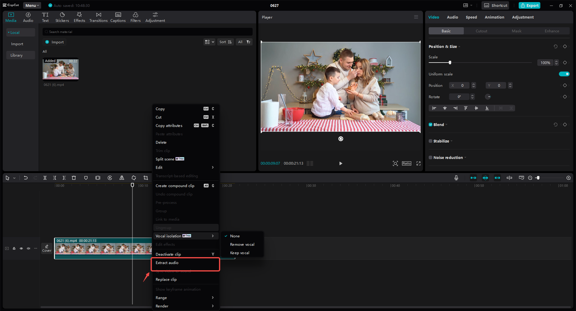Image resolution: width=576 pixels, height=311 pixels.
Task: Click the Split tool icon
Action: coord(45,178)
